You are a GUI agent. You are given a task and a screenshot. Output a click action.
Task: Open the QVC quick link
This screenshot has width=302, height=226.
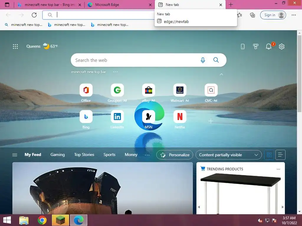[211, 93]
